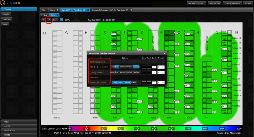254x137 pixels.
Task: Toggle Outline option for Kaitlin Link Layer2
Action: (x=127, y=83)
